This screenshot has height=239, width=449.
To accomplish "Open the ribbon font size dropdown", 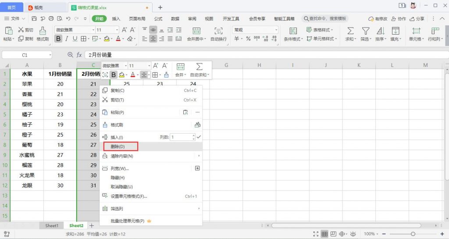I will (117, 30).
